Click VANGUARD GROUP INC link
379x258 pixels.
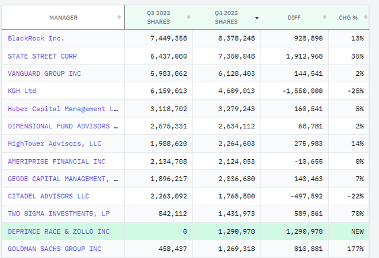pos(44,73)
